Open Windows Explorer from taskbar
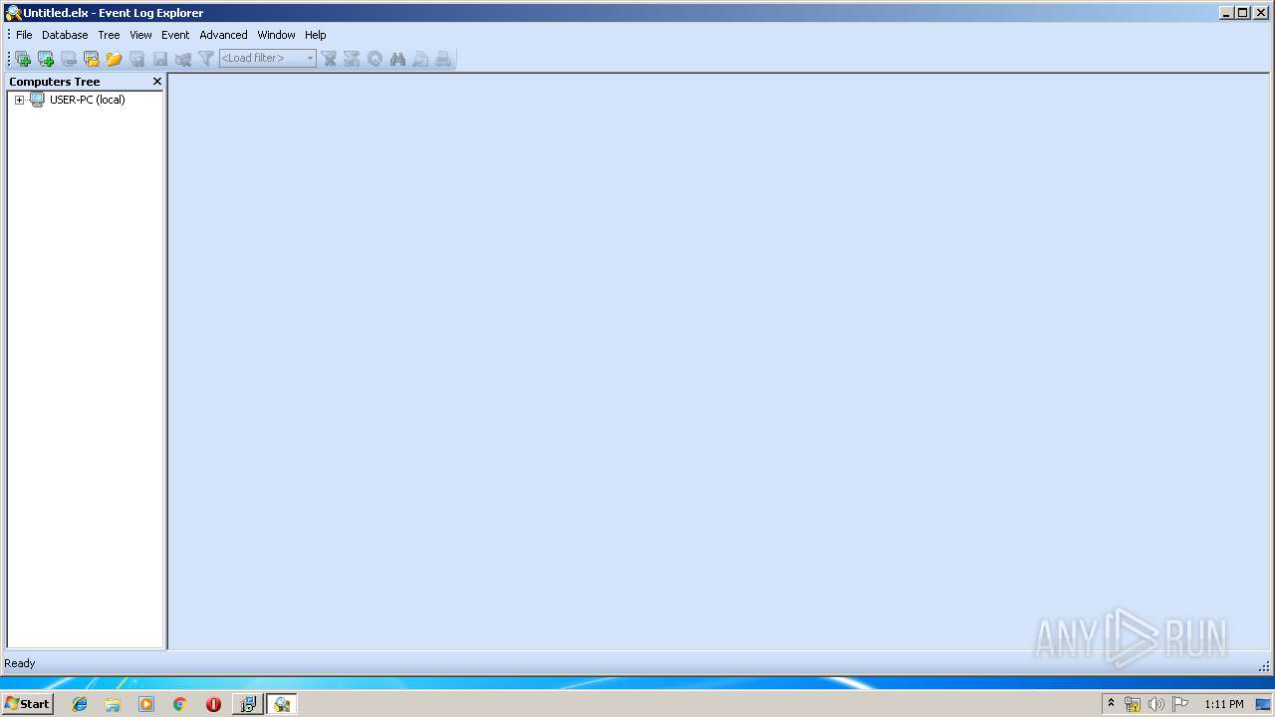Image resolution: width=1275 pixels, height=717 pixels. pos(113,704)
